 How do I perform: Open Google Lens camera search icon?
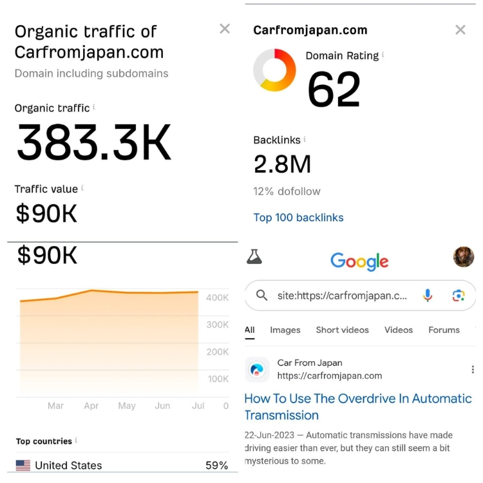[x=459, y=296]
